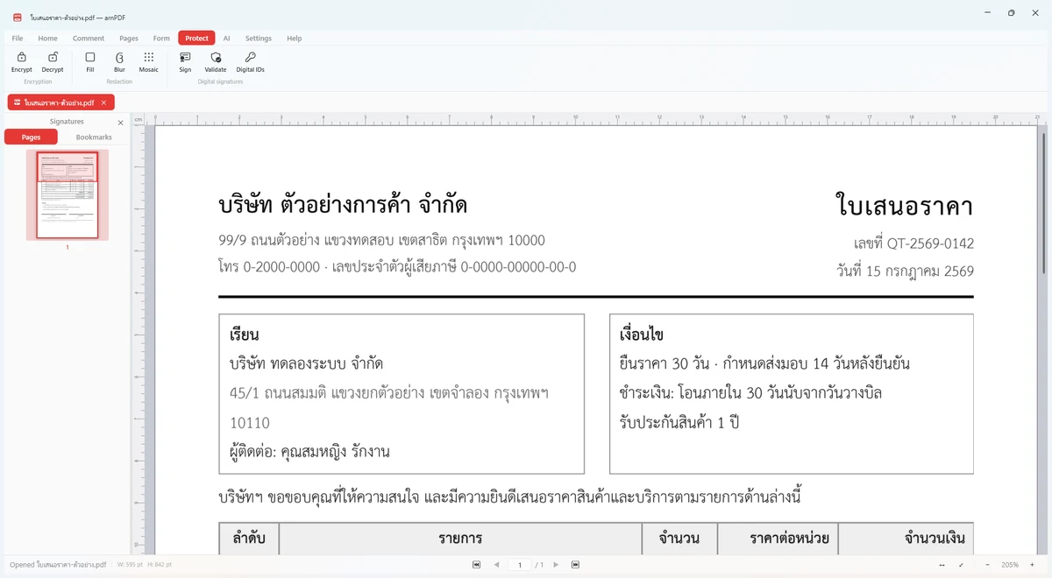The height and width of the screenshot is (578, 1052).
Task: Click the fit width icon
Action: [942, 565]
